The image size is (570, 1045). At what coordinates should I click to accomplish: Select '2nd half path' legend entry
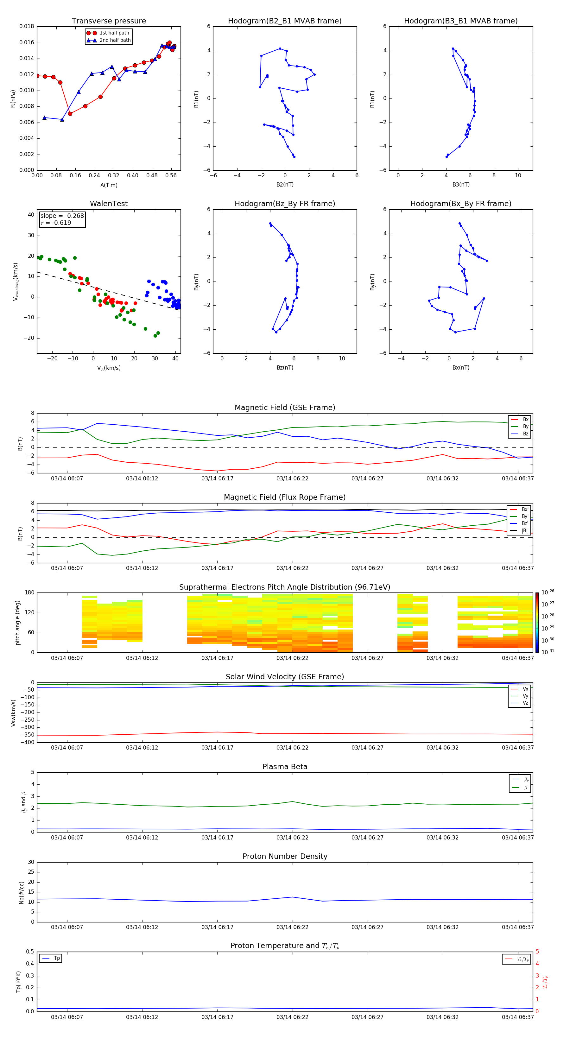[109, 40]
